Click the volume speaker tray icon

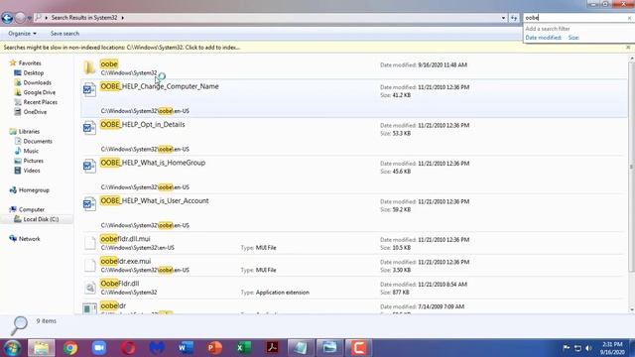click(x=588, y=348)
